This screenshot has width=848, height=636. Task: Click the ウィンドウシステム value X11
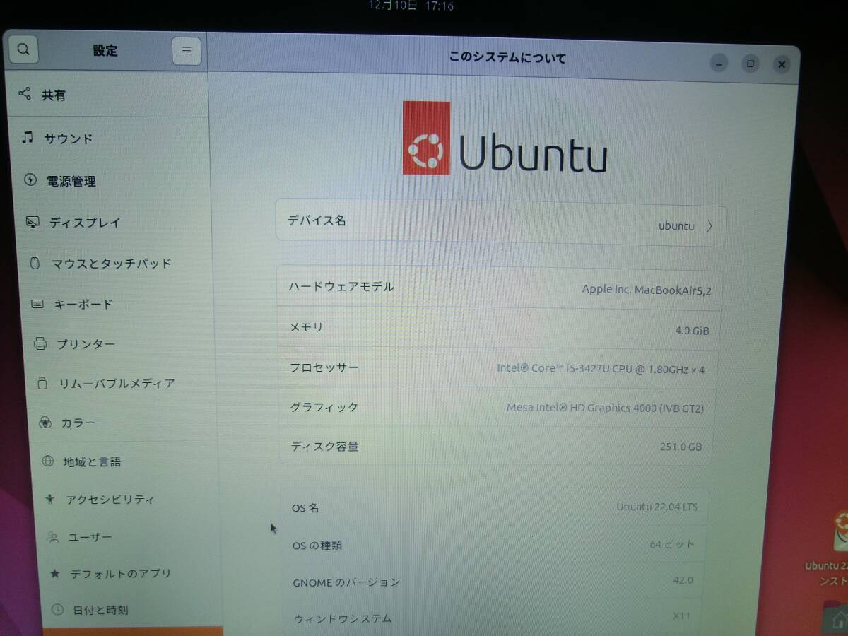[682, 616]
